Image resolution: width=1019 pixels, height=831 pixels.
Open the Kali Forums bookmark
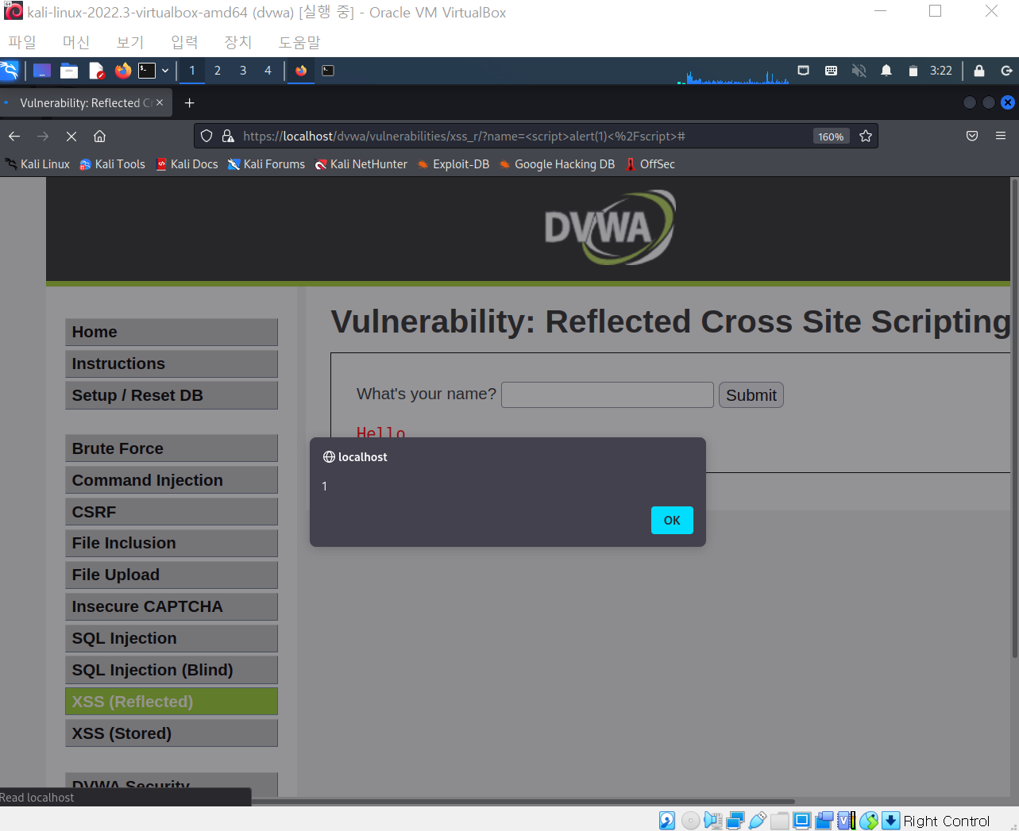(266, 164)
